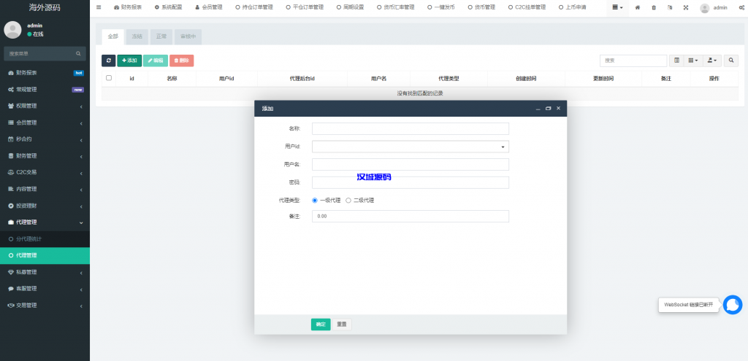Click the green 添加 button
The width and height of the screenshot is (748, 361).
tap(129, 61)
